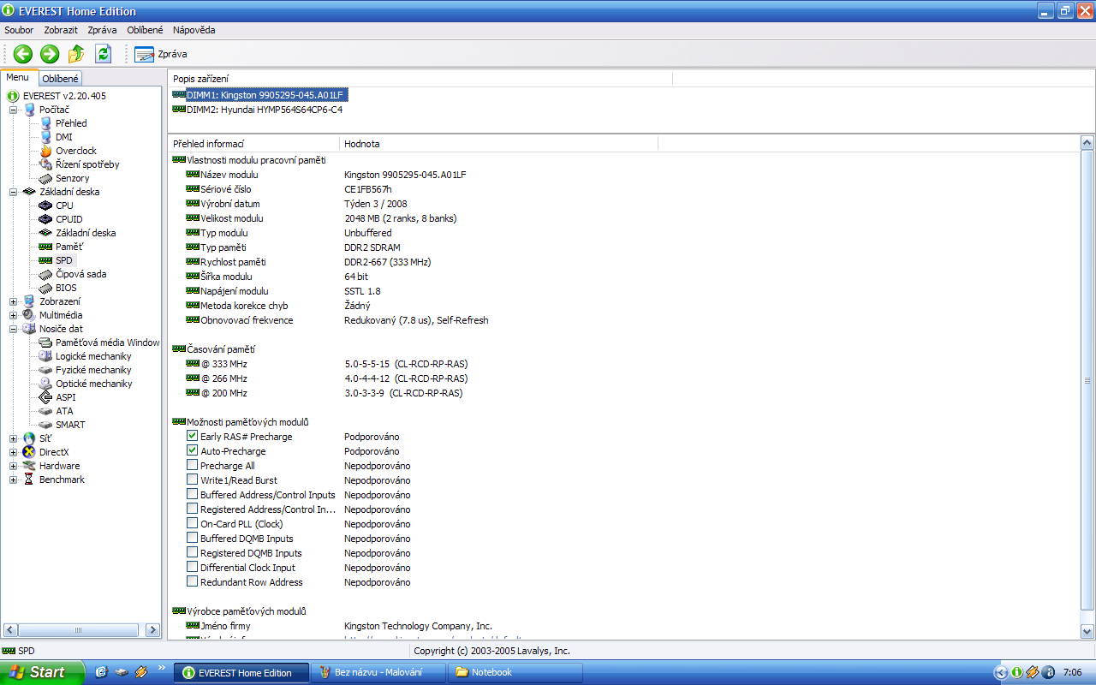1096x685 pixels.
Task: Toggle the Auto-Precharge checkbox
Action: pos(193,451)
